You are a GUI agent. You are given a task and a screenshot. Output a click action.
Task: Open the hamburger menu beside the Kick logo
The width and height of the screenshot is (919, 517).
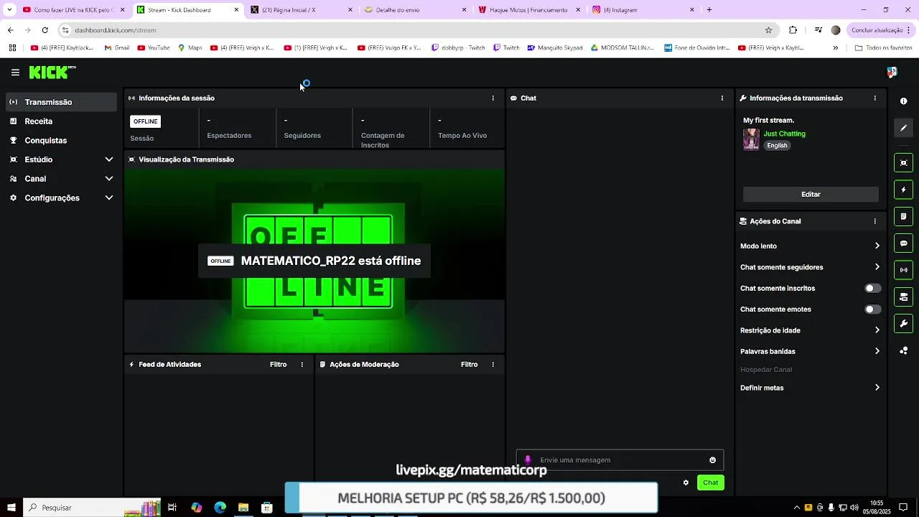pos(15,73)
